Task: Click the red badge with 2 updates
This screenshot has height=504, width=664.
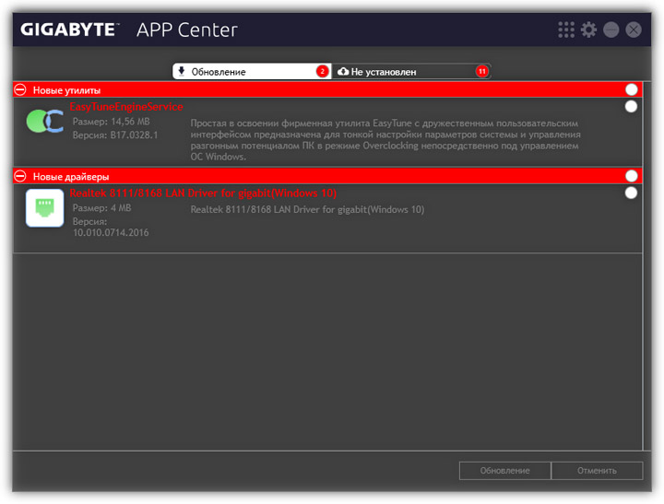Action: coord(322,71)
